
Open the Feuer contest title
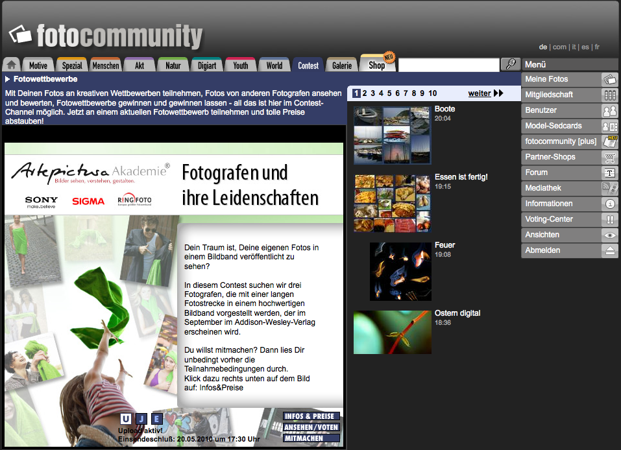(x=444, y=245)
